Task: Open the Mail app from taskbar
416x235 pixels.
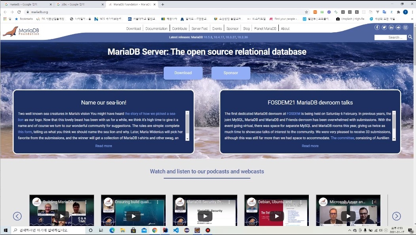Action: coord(144,230)
